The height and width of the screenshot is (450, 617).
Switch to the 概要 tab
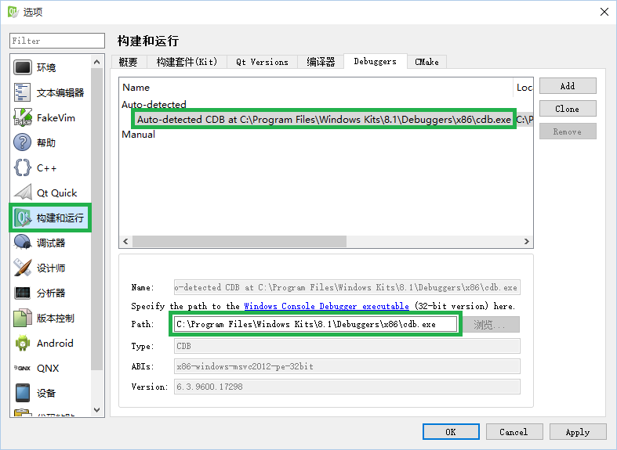[129, 62]
